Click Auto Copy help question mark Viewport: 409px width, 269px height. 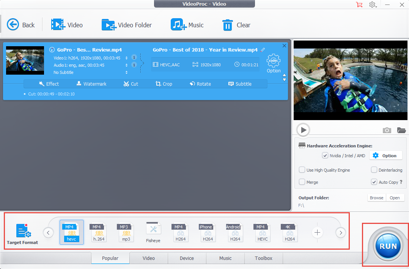point(401,182)
